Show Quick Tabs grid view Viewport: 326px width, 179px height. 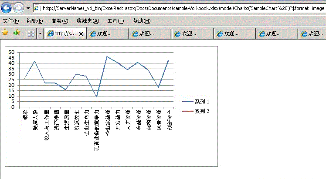click(31, 33)
